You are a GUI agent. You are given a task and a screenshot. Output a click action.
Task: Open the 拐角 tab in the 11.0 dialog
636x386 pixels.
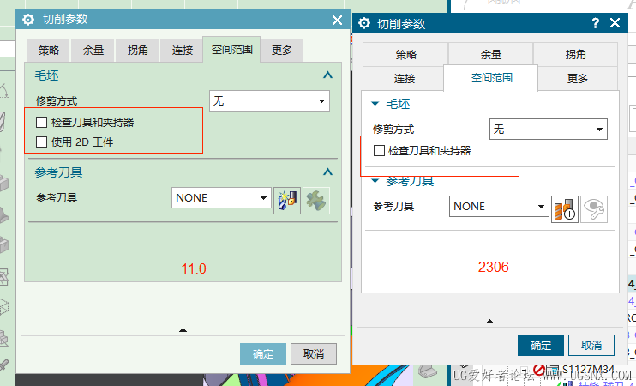pyautogui.click(x=137, y=51)
